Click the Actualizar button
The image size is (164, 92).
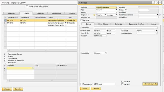[7, 89]
